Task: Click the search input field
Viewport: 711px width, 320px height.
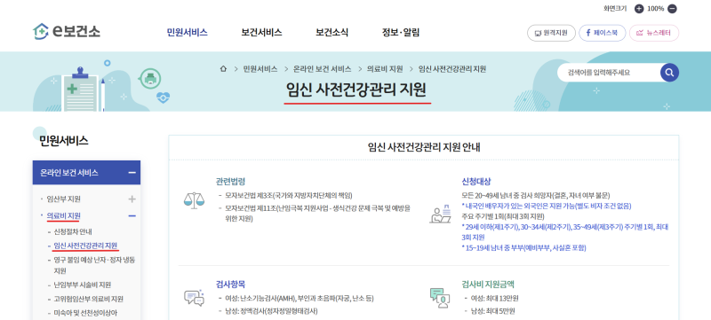Action: 609,73
